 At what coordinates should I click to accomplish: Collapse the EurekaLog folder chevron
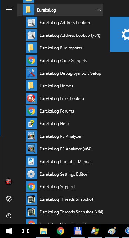(99, 10)
